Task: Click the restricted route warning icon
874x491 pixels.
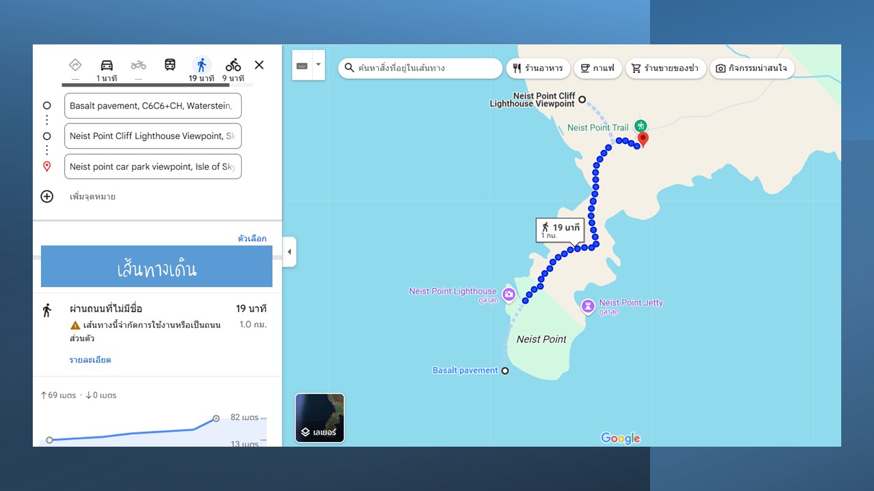Action: click(75, 325)
